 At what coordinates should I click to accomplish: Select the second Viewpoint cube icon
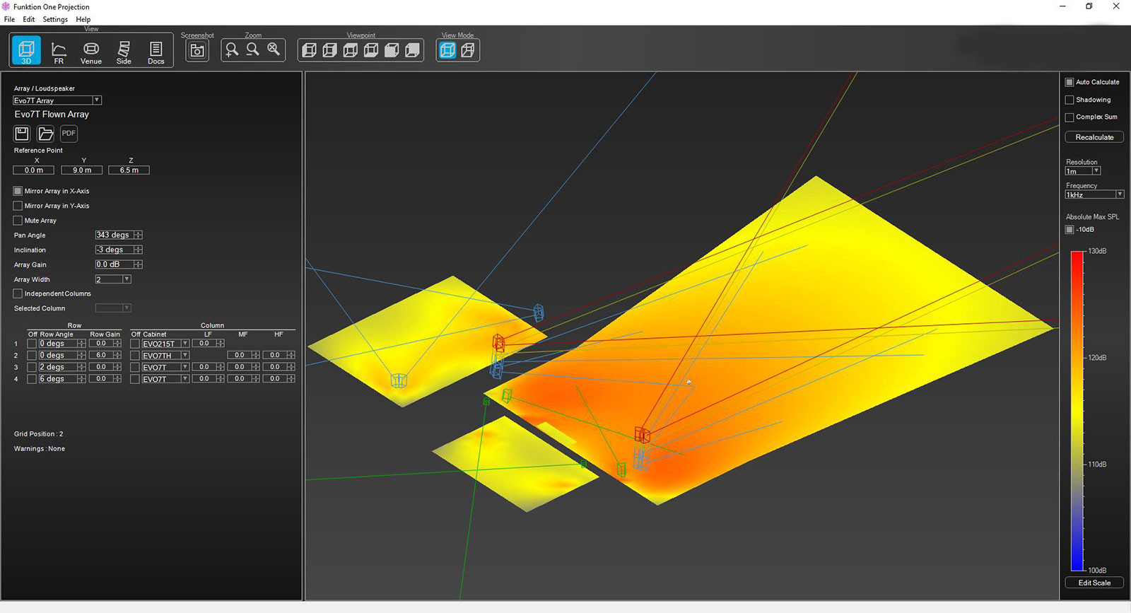point(329,50)
